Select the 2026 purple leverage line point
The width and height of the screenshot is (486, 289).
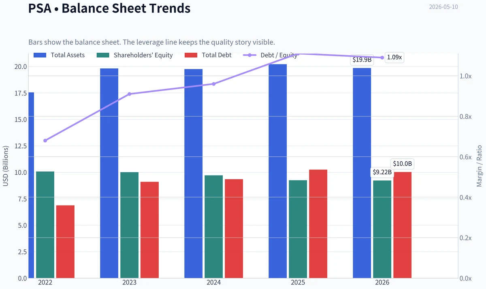click(382, 58)
